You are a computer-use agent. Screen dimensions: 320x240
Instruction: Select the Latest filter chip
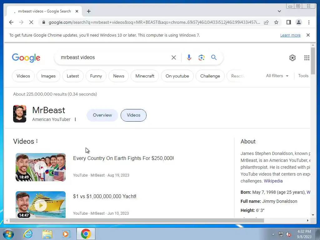coord(73,76)
